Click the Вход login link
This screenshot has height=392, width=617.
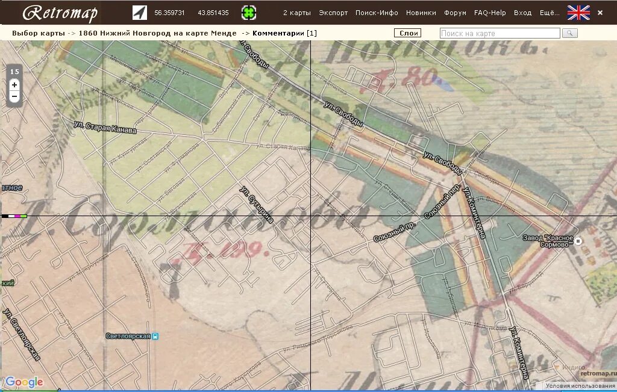pos(522,13)
